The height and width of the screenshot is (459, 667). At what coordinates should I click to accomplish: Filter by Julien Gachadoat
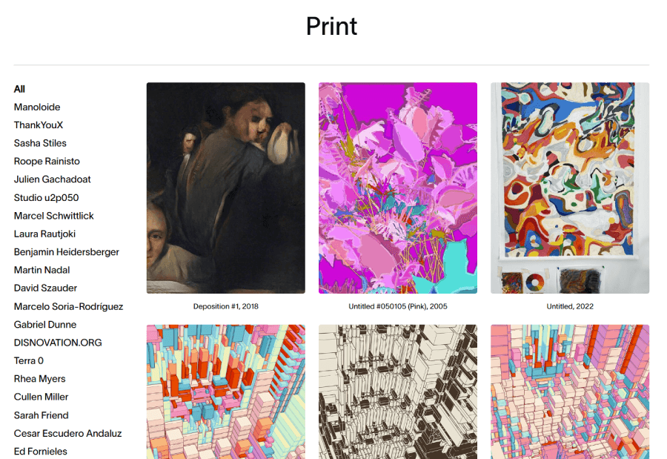pos(53,179)
